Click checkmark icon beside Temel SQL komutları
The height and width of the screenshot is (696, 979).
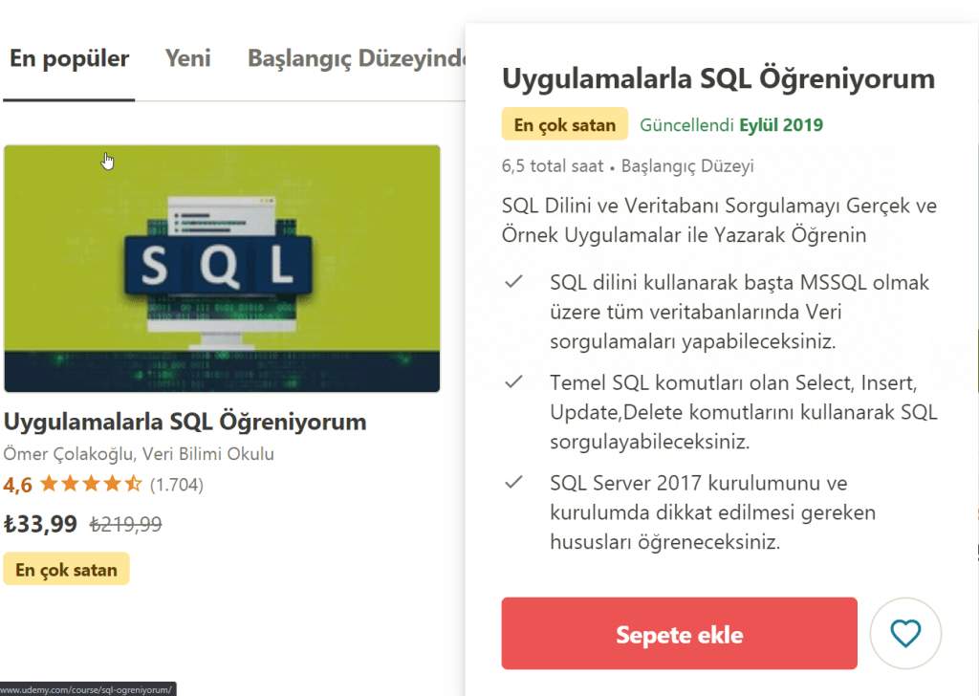coord(514,381)
